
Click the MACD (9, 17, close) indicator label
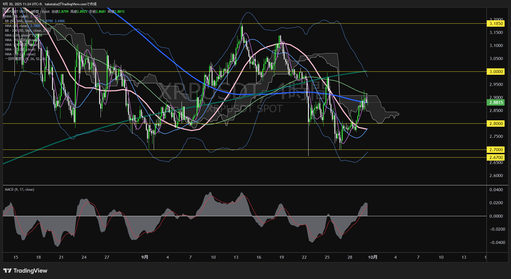pyautogui.click(x=19, y=190)
